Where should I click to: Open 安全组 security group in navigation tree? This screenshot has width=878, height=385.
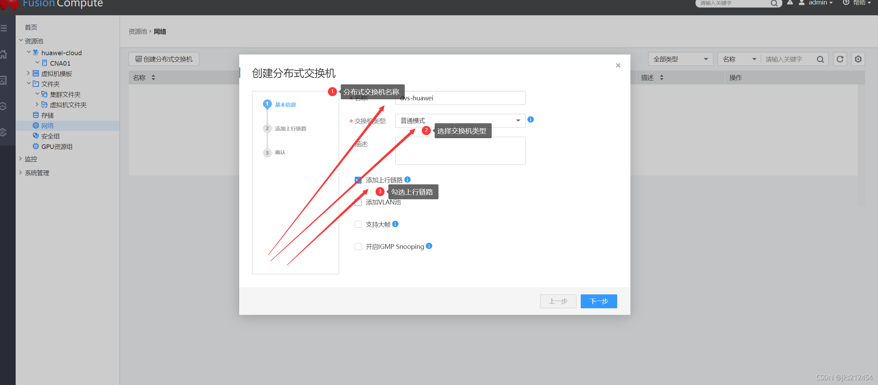50,136
